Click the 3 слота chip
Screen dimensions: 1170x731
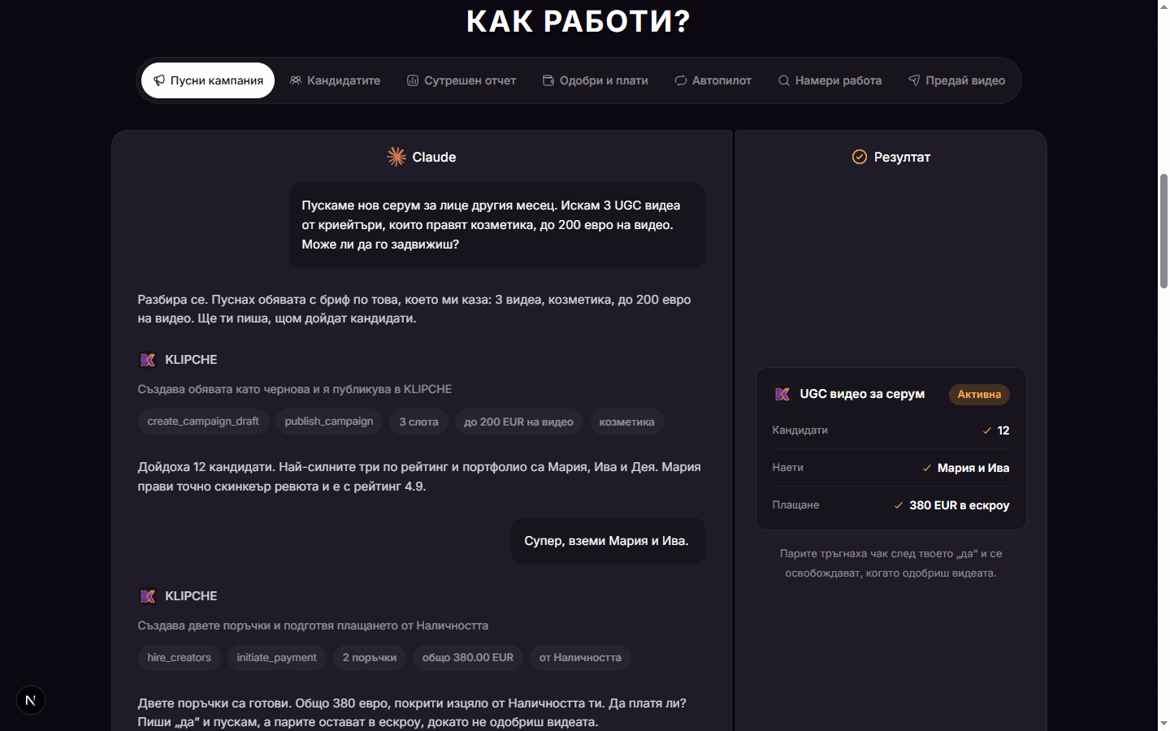point(418,422)
